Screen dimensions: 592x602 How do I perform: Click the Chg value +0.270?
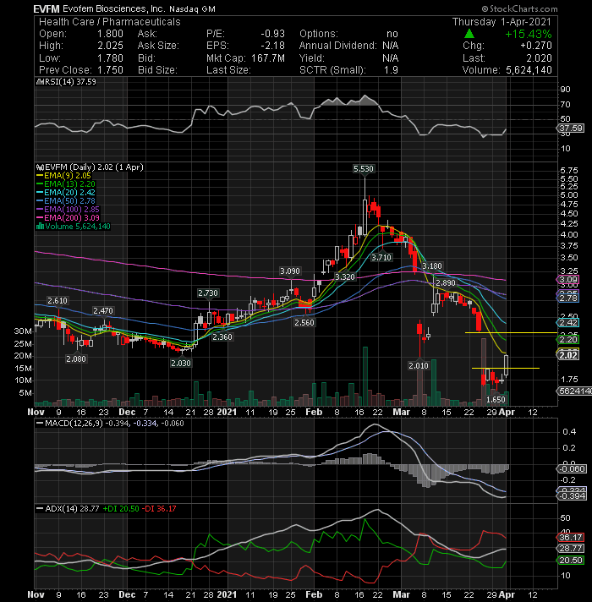(x=536, y=46)
